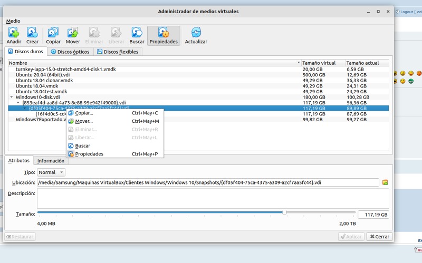Choose Copiar... in the context menu

point(84,113)
